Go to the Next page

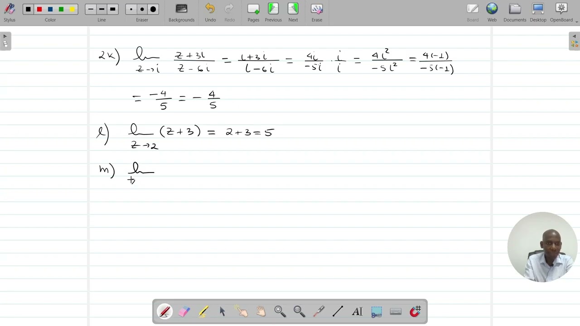coord(293,12)
